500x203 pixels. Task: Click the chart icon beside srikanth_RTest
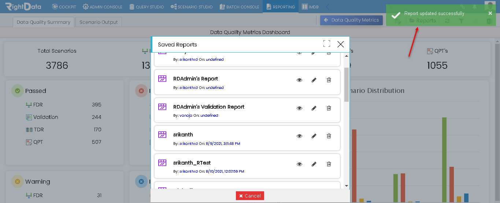(x=162, y=163)
